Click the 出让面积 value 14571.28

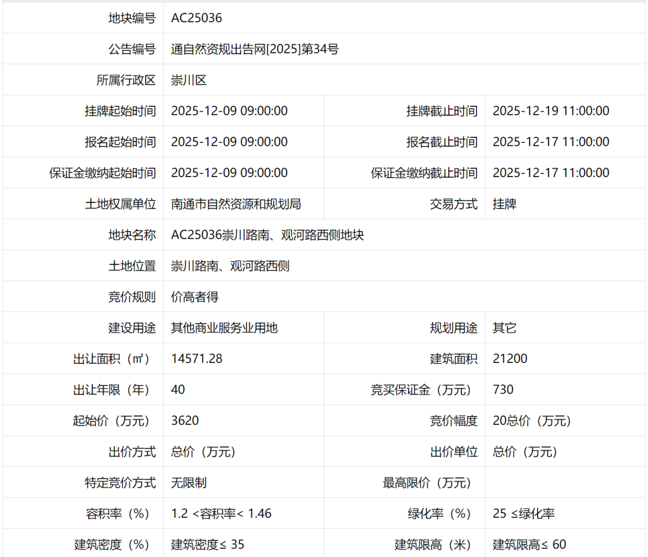pos(196,358)
